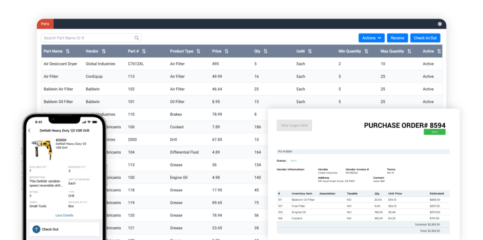Click the green Sent status badge

coord(434,132)
